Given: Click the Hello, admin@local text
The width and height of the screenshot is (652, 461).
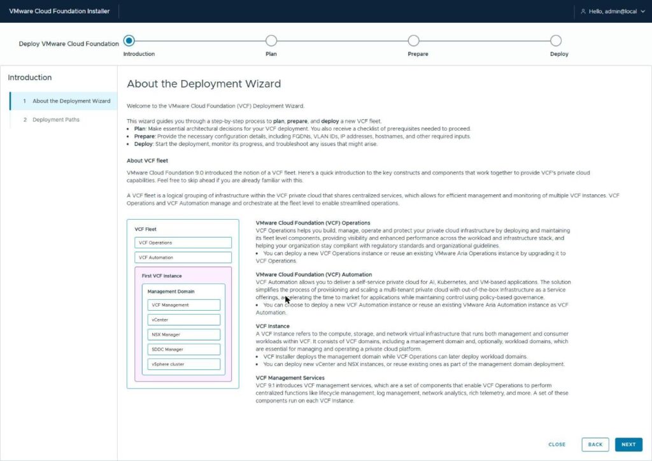Looking at the screenshot, I should [613, 11].
